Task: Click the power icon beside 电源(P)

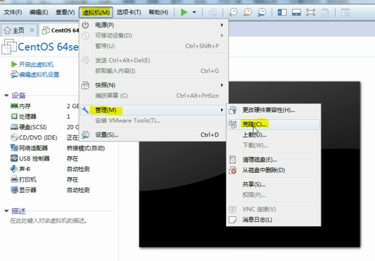Action: (86, 25)
